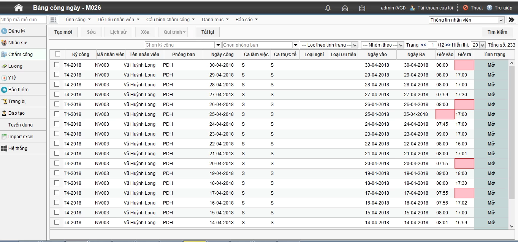The width and height of the screenshot is (518, 242).
Task: Click Thoát to log out
Action: point(473,8)
